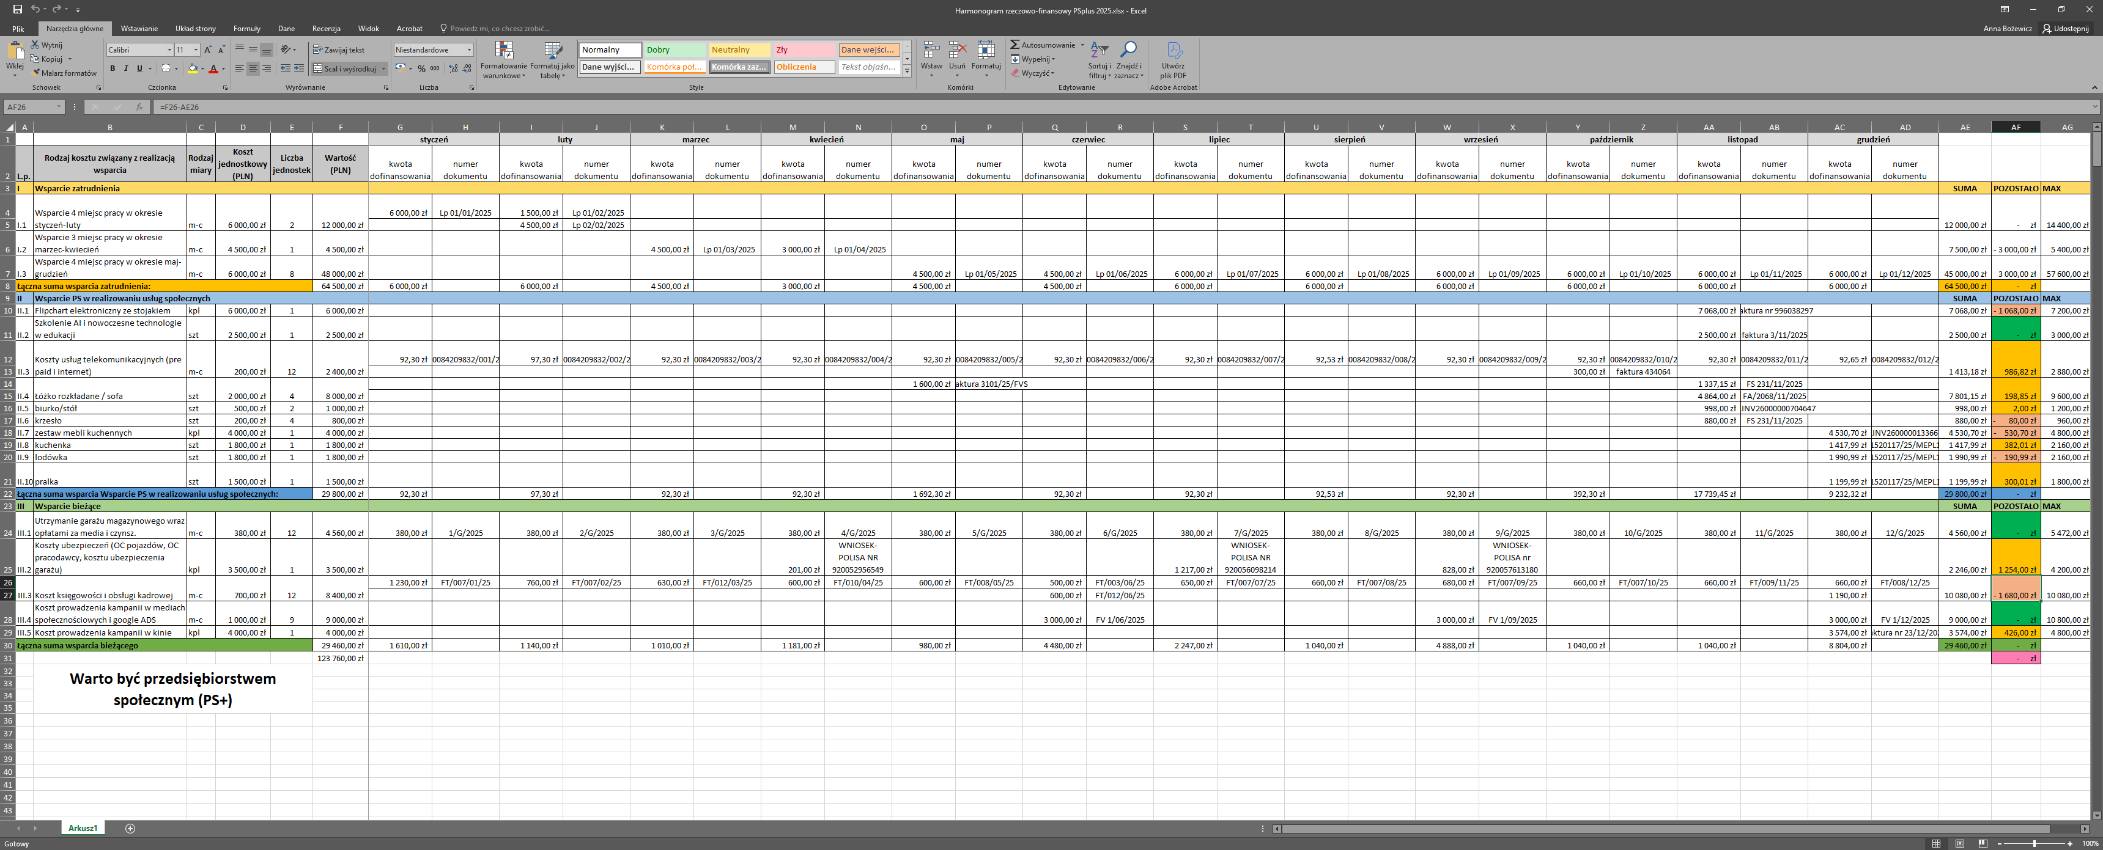Switch to Recenzja ribbon tab
Image resolution: width=2103 pixels, height=850 pixels.
tap(326, 29)
